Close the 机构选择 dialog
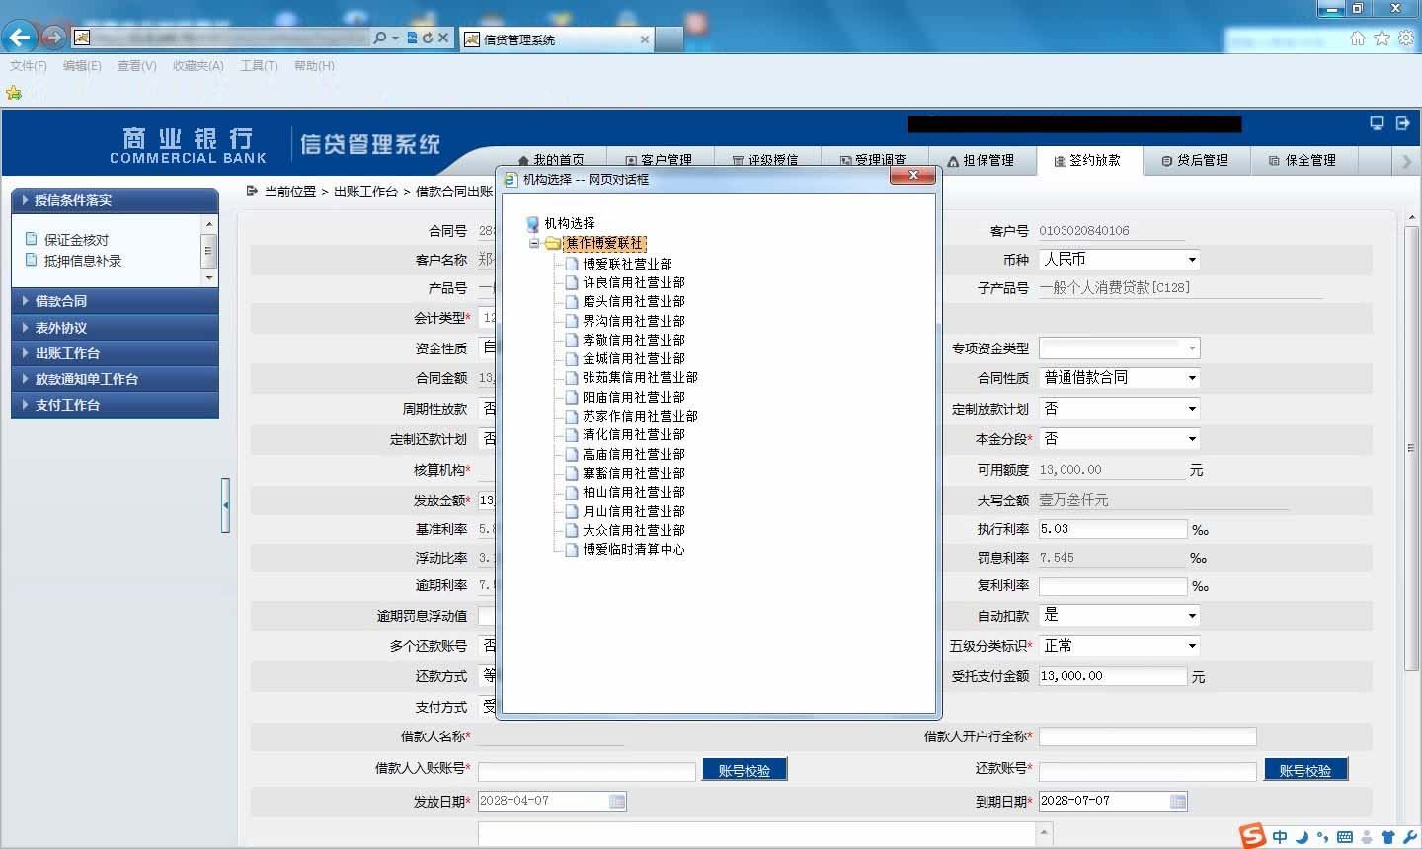This screenshot has height=849, width=1422. [913, 175]
